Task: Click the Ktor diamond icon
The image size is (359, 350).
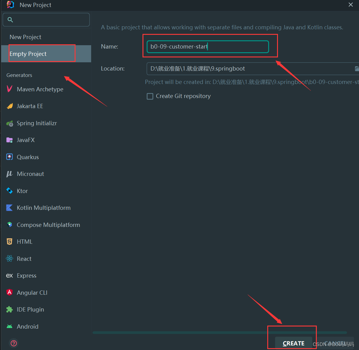Action: coord(9,191)
